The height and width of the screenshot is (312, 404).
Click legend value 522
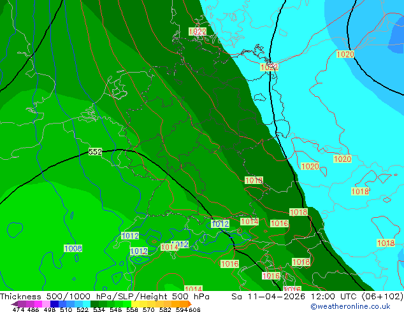click(x=82, y=309)
